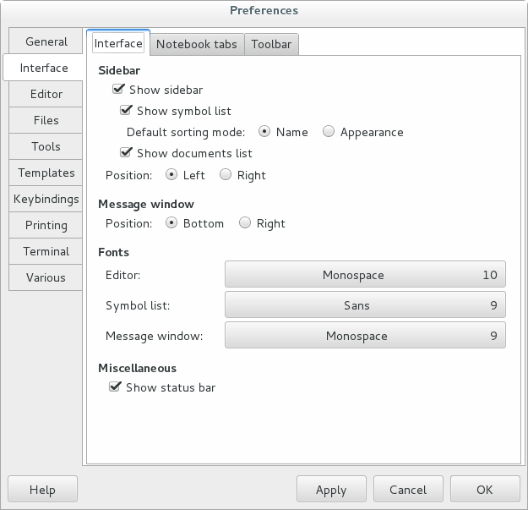Go to the Terminal preferences section
This screenshot has width=528, height=510.
46,251
